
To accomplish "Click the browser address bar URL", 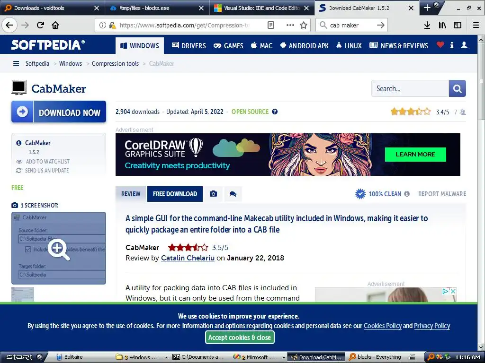I will pyautogui.click(x=185, y=26).
